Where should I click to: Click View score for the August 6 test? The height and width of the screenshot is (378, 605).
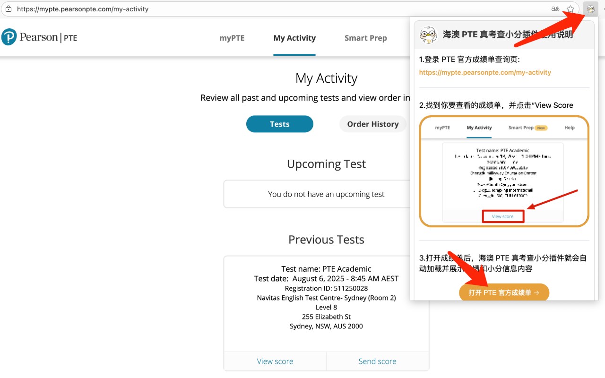(275, 361)
